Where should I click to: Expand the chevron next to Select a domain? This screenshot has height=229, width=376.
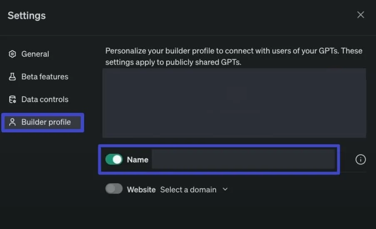[225, 189]
